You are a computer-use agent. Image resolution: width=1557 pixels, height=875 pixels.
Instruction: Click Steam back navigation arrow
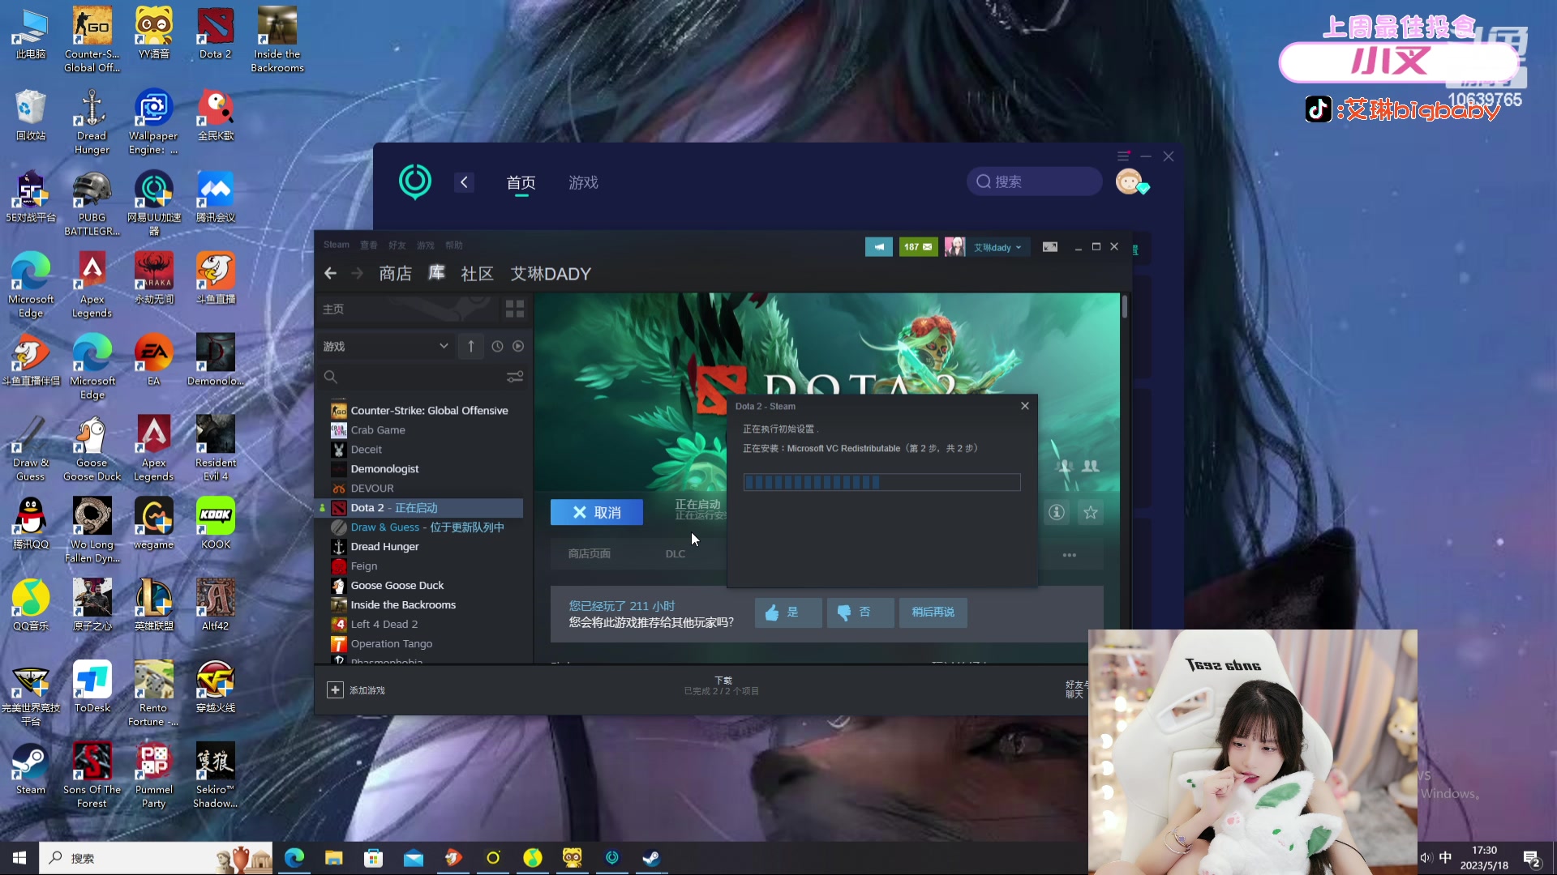(x=330, y=274)
